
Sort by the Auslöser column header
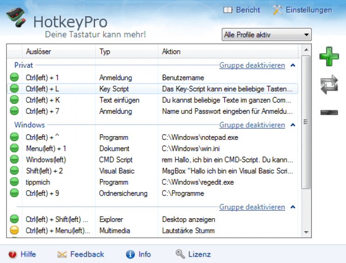59,51
